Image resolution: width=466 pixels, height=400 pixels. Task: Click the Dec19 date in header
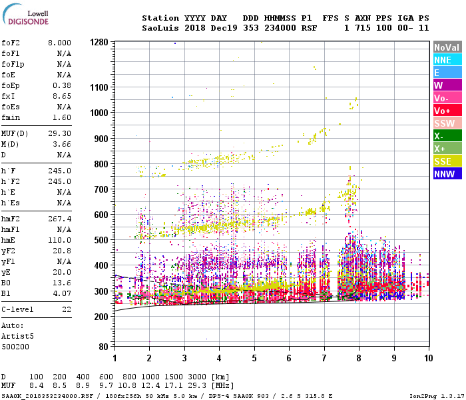click(x=224, y=28)
